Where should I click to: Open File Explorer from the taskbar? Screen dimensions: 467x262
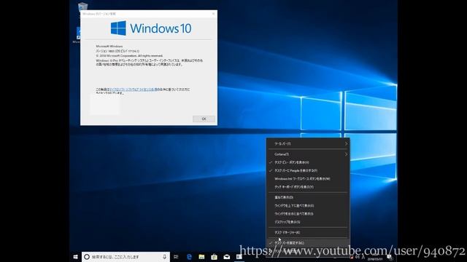point(201,257)
